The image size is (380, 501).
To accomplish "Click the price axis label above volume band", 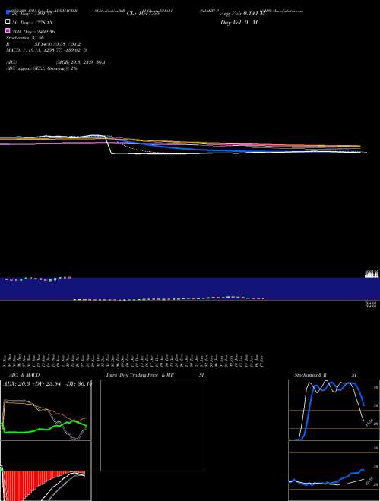I will (372, 274).
